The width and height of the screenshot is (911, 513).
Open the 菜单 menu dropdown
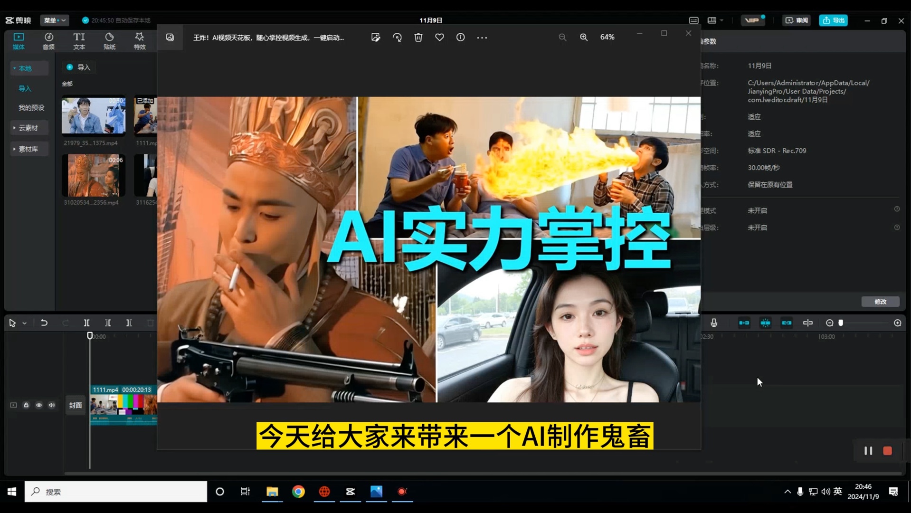click(55, 20)
